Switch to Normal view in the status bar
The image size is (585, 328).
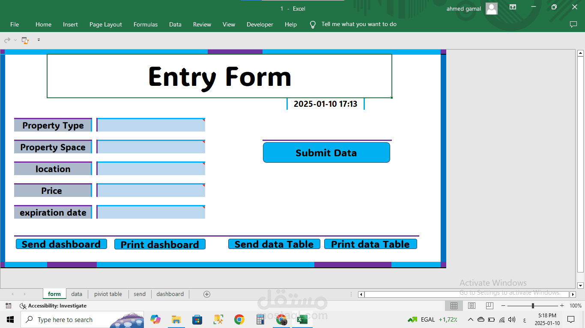454,305
